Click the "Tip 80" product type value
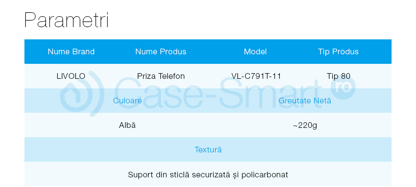Screen dimensions: 416x187 (338, 76)
